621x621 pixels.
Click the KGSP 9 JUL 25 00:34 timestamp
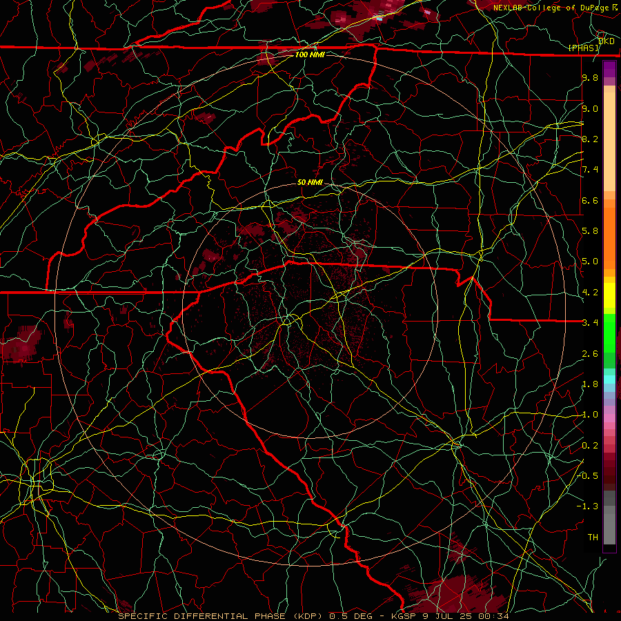pyautogui.click(x=451, y=616)
